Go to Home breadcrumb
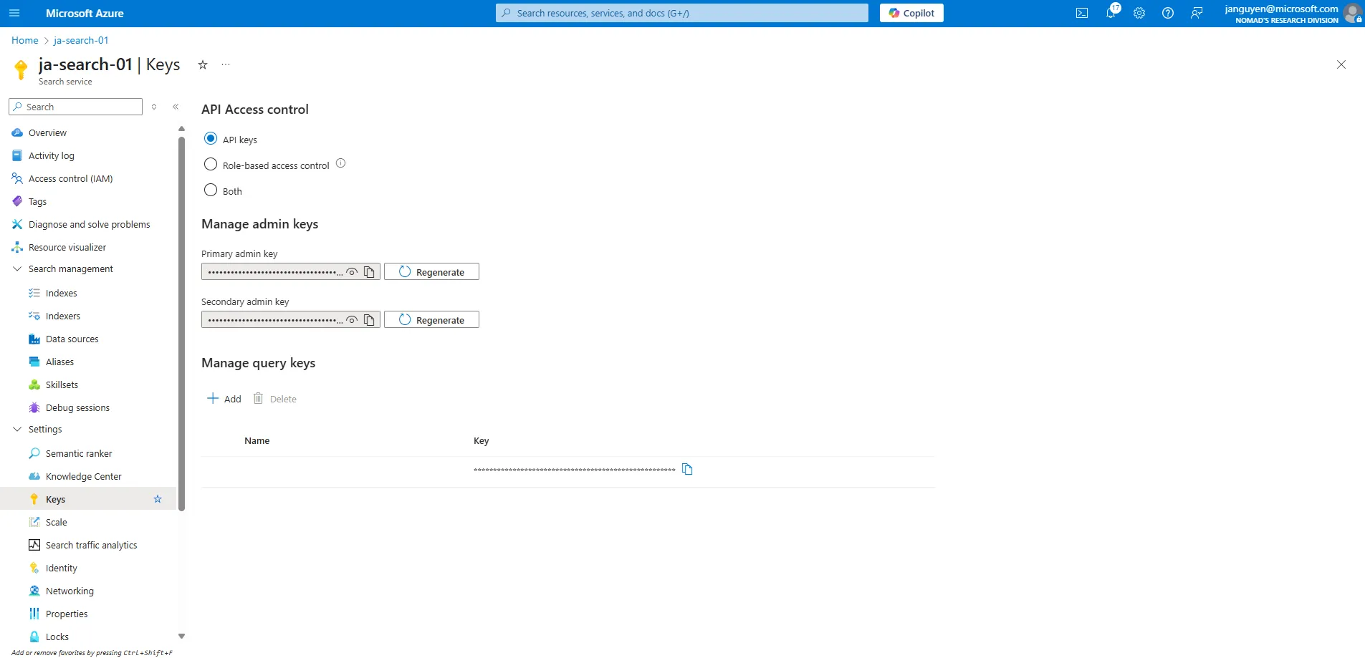The height and width of the screenshot is (658, 1365). (x=25, y=40)
